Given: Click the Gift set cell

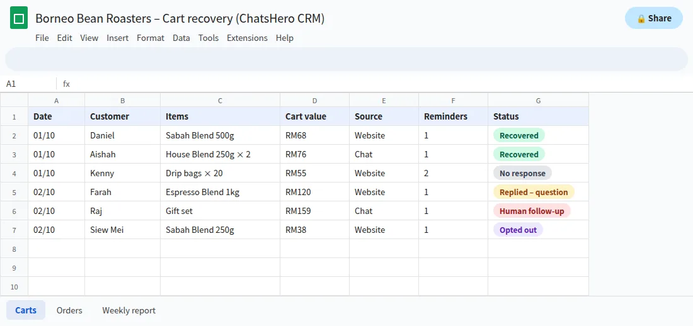Looking at the screenshot, I should coord(220,211).
